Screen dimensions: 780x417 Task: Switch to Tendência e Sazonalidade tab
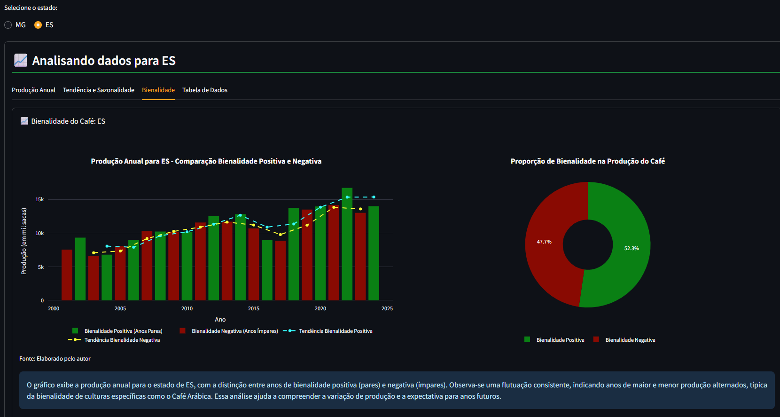[x=99, y=90]
